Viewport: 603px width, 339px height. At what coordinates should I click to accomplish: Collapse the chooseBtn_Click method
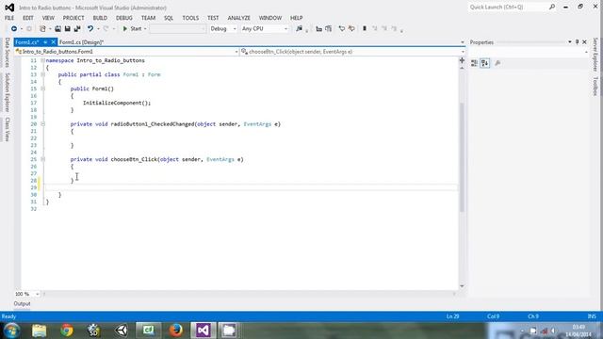pos(42,159)
